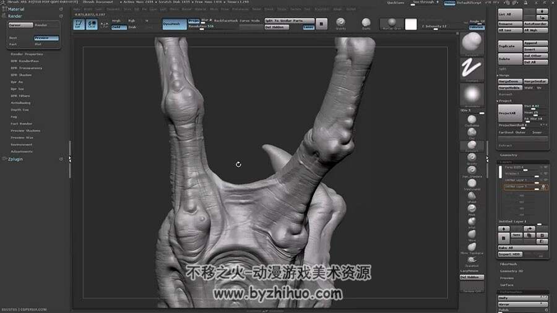Viewport: 557px width, 313px height.
Task: Expand Render Properties section
Action: 27,54
